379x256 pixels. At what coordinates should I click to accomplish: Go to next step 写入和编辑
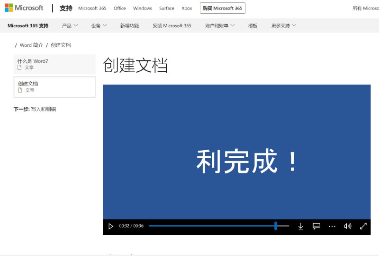(x=44, y=109)
